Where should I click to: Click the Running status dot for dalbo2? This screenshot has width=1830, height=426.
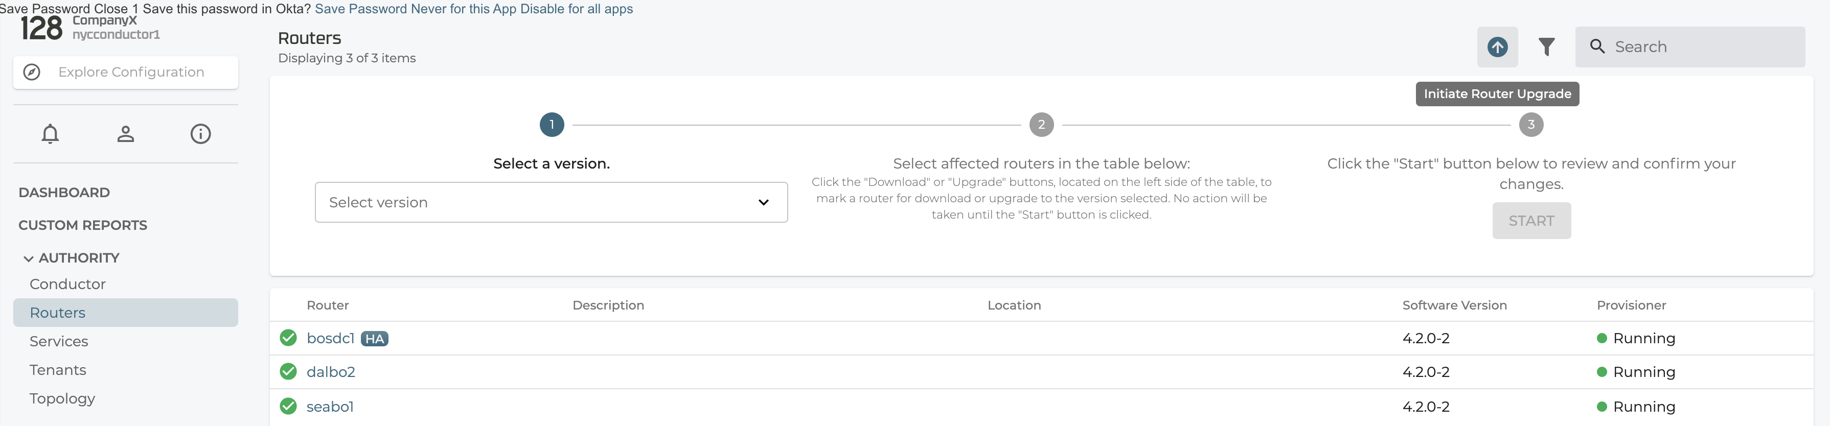(x=1601, y=372)
